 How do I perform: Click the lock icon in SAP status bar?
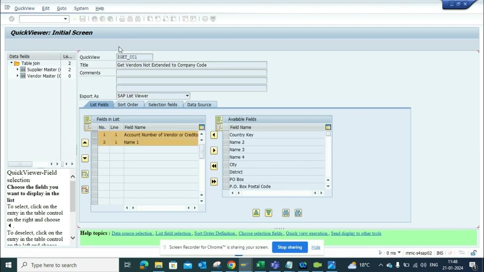coord(473,253)
